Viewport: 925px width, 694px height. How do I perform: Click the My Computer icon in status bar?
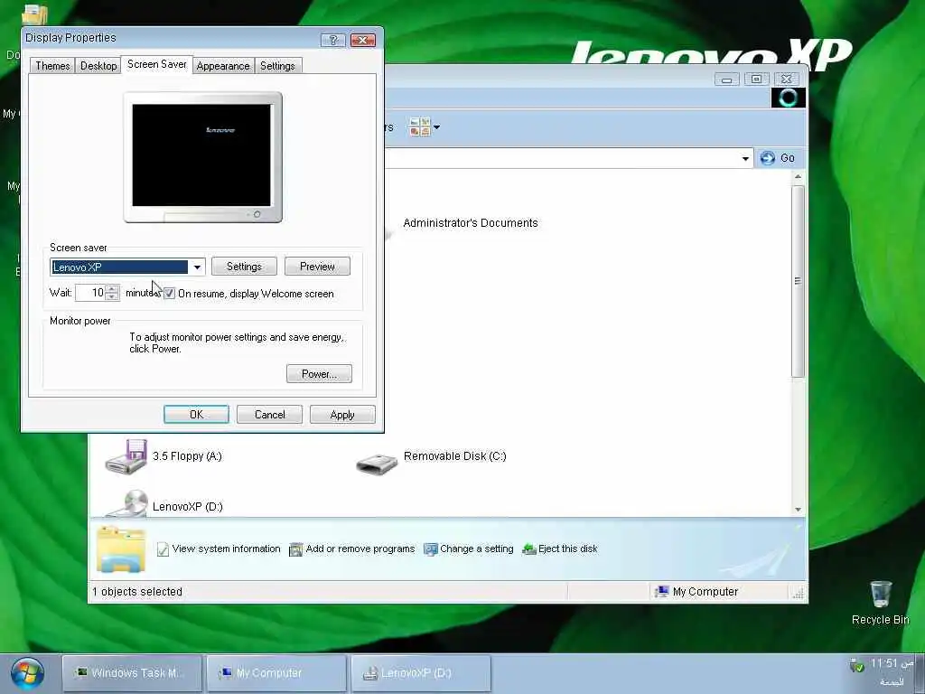click(x=661, y=591)
